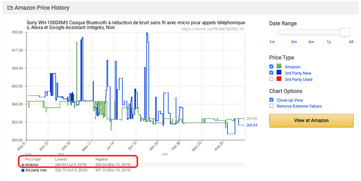Click the chart icon beside Amazon Price History
Screen dimensions: 361x181
(x=10, y=8)
